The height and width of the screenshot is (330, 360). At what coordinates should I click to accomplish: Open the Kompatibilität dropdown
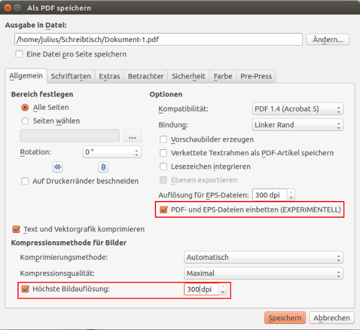[x=296, y=109]
